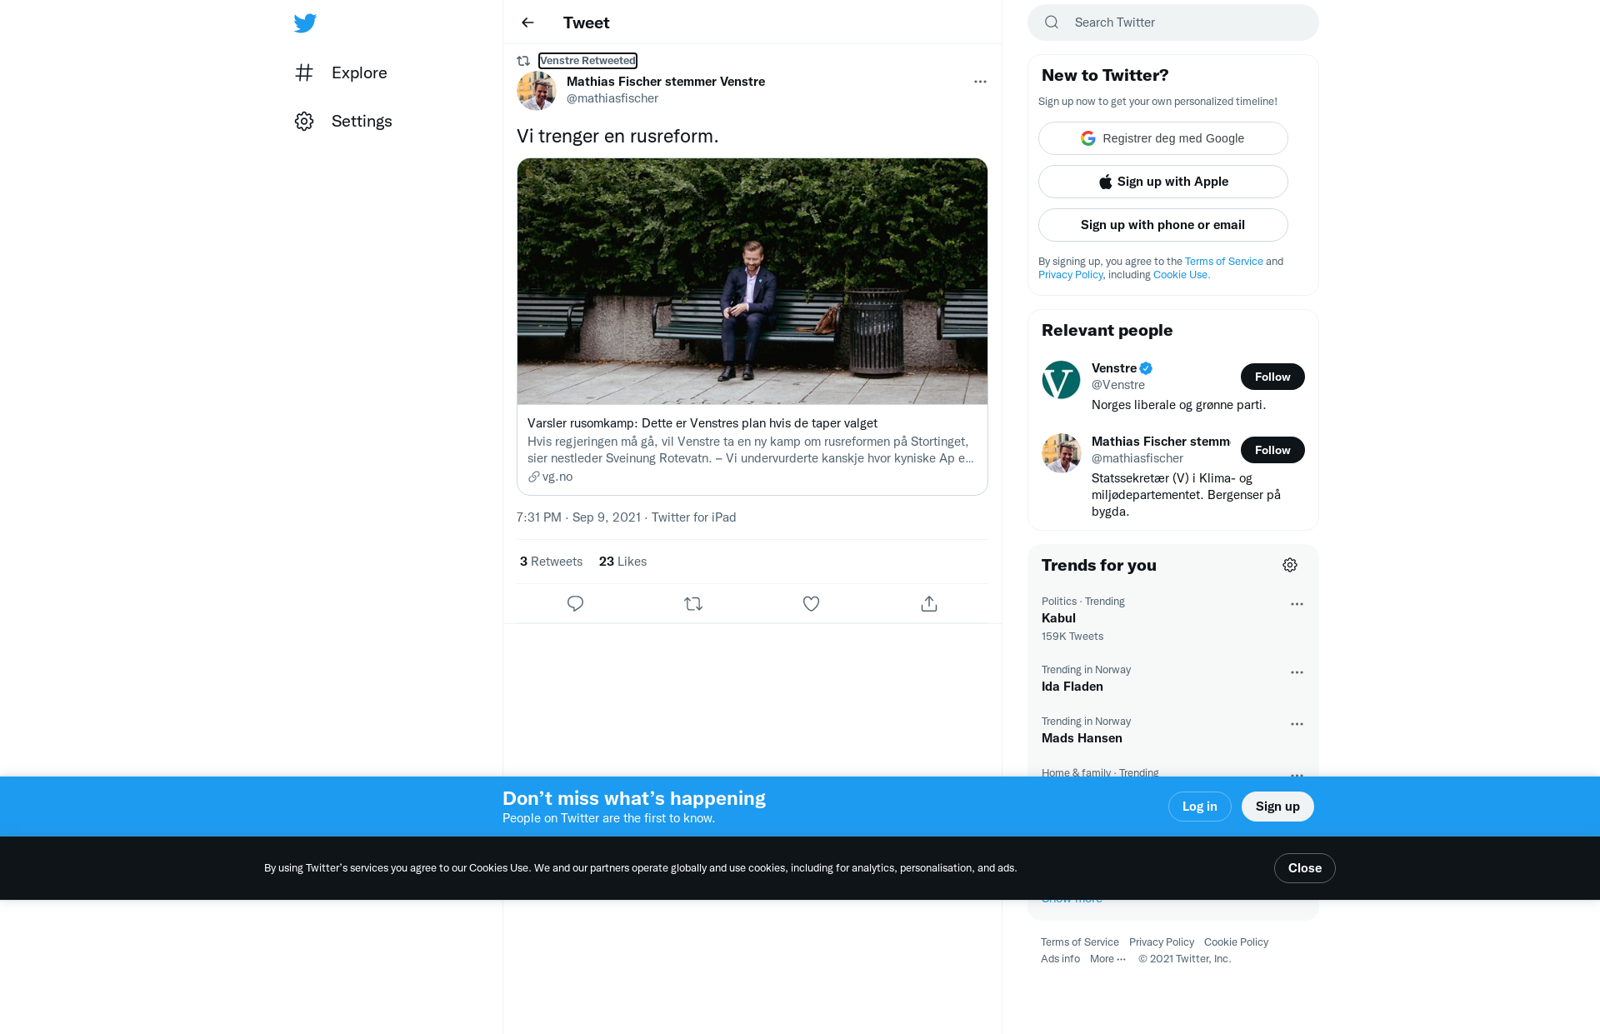Click the reply speech bubble icon
This screenshot has height=1034, width=1600.
pos(575,603)
